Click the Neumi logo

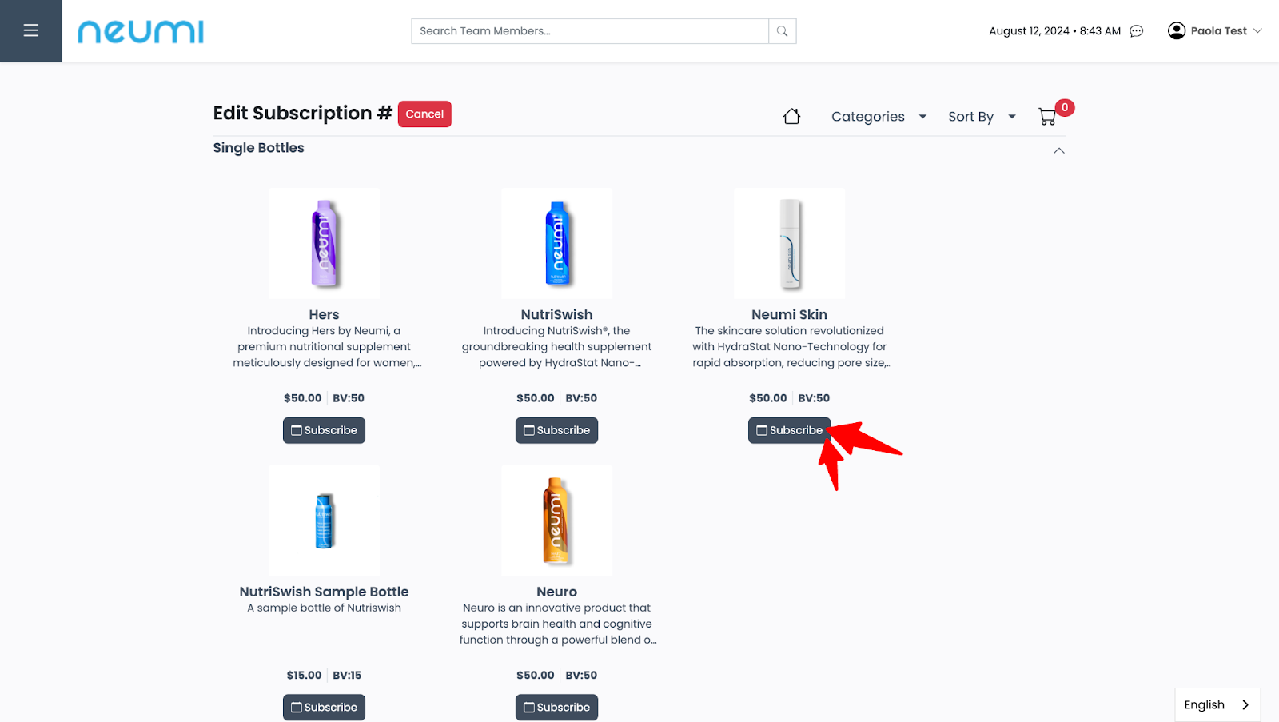coord(141,32)
